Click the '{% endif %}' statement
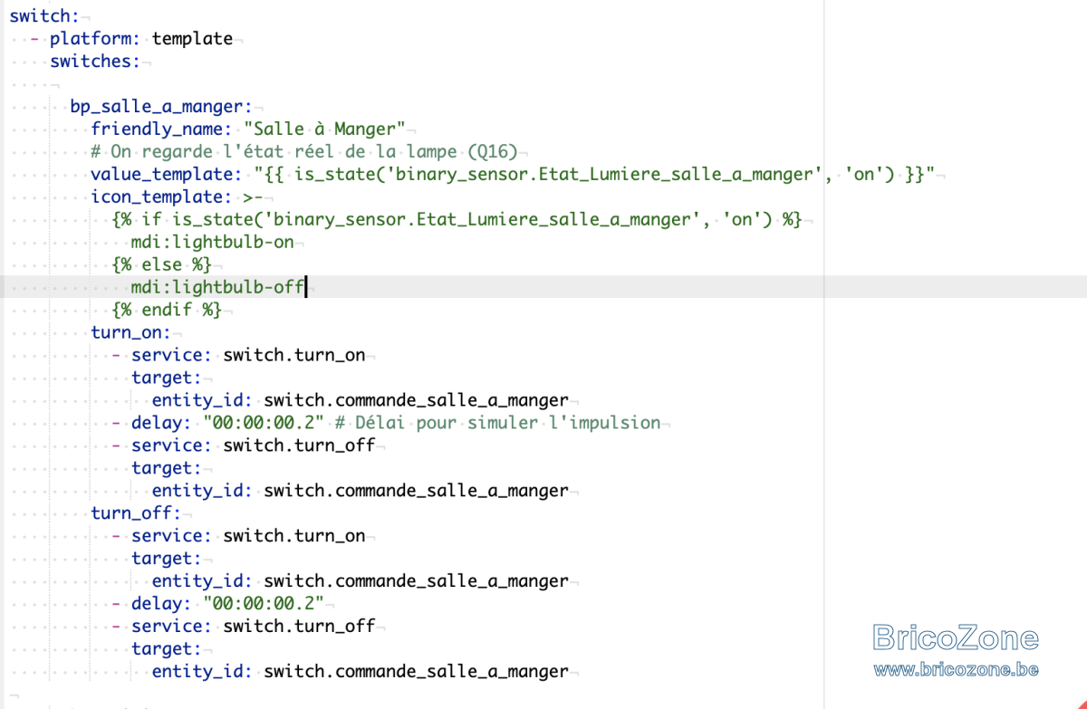The image size is (1087, 709). (x=167, y=310)
